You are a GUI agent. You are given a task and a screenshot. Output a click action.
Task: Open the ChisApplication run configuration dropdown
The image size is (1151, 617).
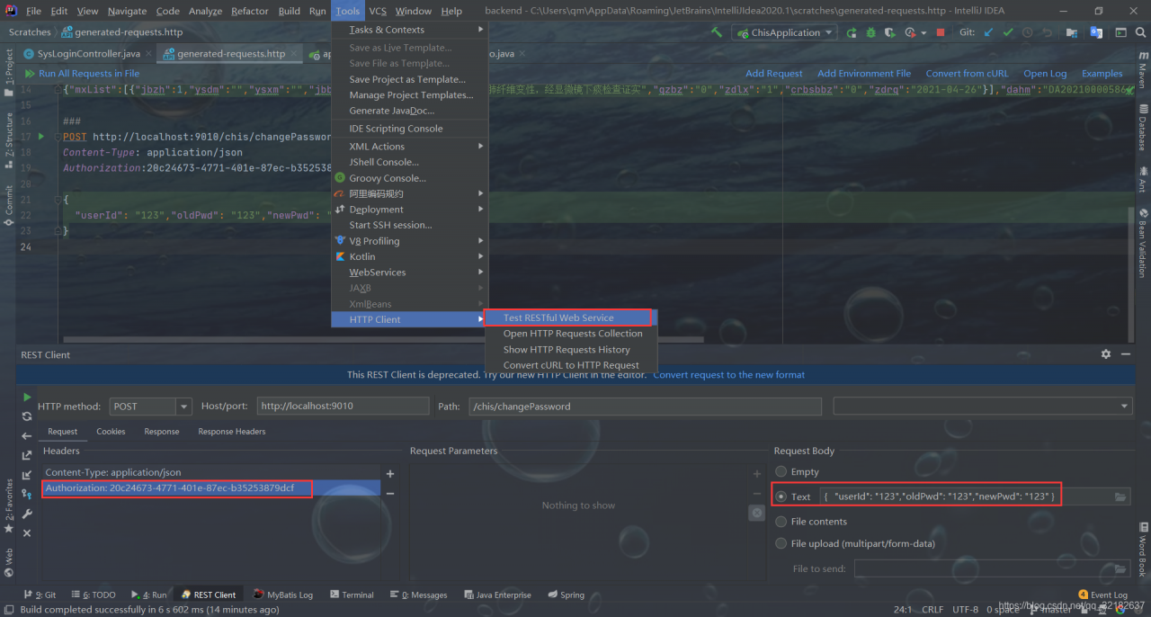click(x=786, y=32)
